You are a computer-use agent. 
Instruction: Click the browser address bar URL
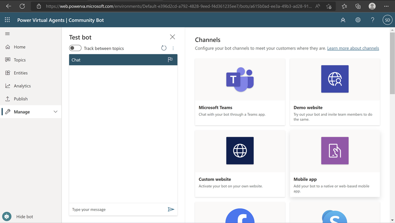[179, 6]
